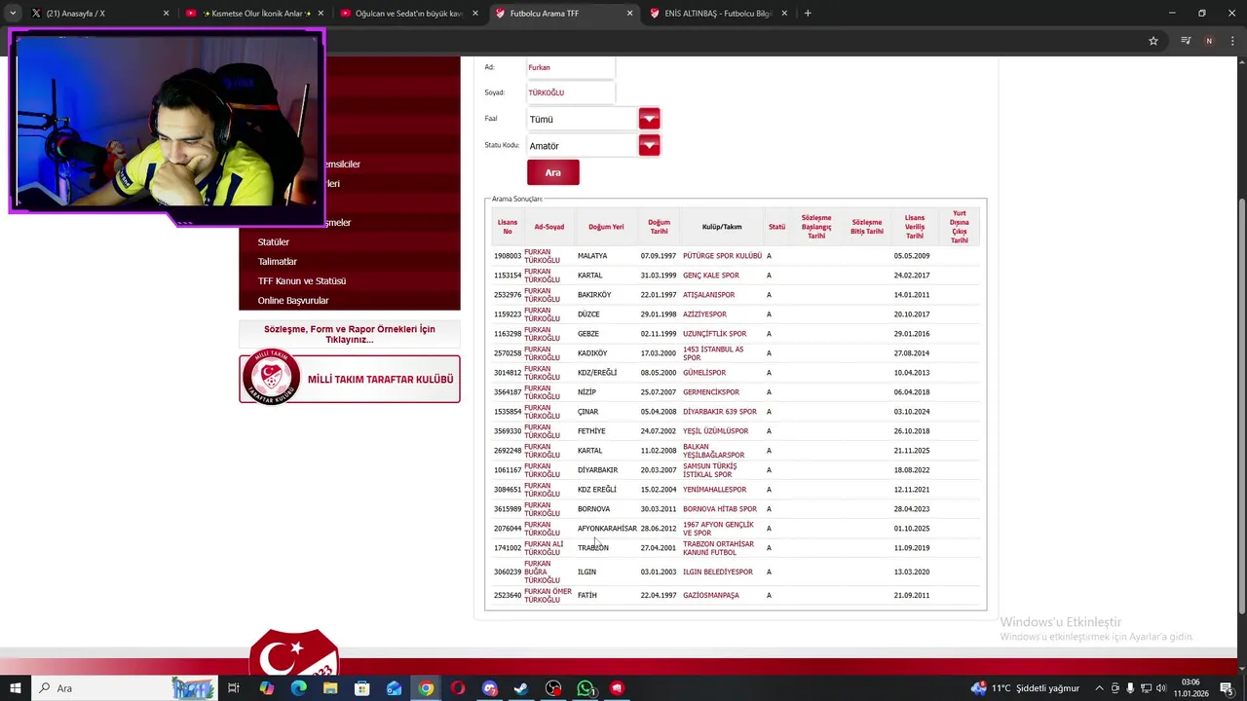The image size is (1247, 701).
Task: Open Task View in the taskbar
Action: coord(234,688)
